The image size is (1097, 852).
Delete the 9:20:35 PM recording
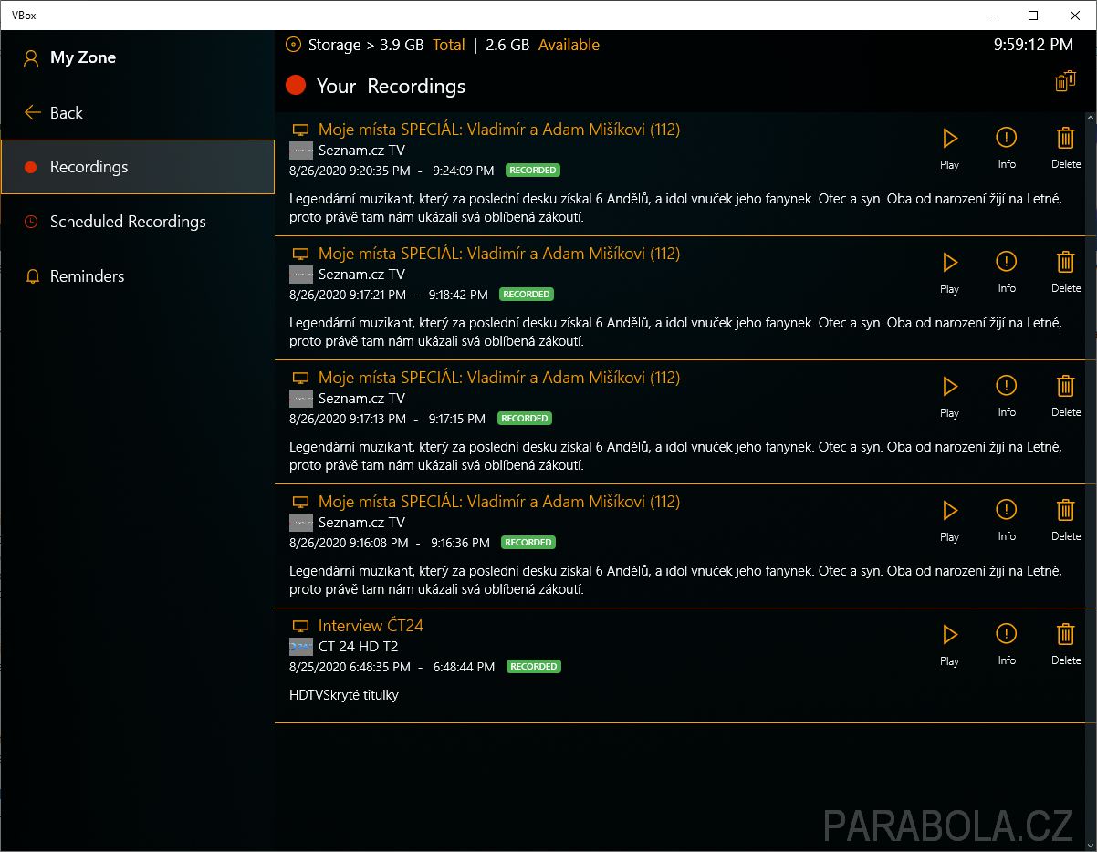point(1065,139)
